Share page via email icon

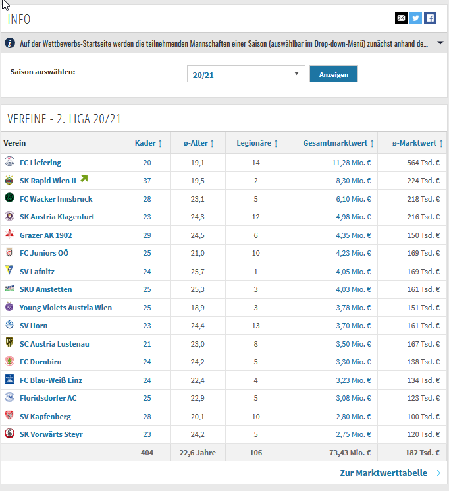(x=401, y=18)
